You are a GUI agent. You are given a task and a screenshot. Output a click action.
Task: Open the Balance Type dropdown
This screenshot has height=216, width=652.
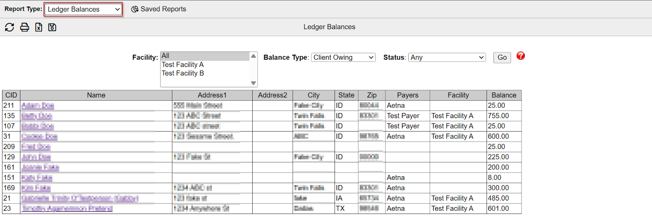click(x=343, y=57)
